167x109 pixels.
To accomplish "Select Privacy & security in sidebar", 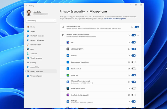I will [x=41, y=71].
